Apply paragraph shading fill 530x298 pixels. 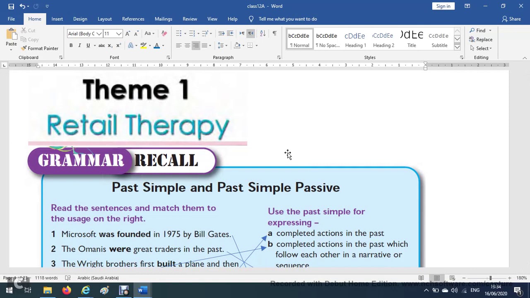pos(237,46)
